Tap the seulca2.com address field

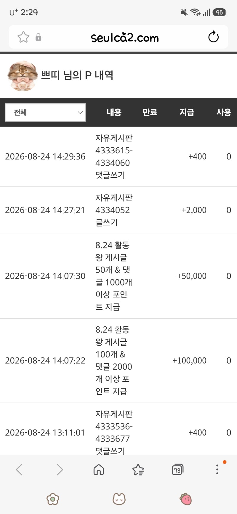(x=125, y=37)
